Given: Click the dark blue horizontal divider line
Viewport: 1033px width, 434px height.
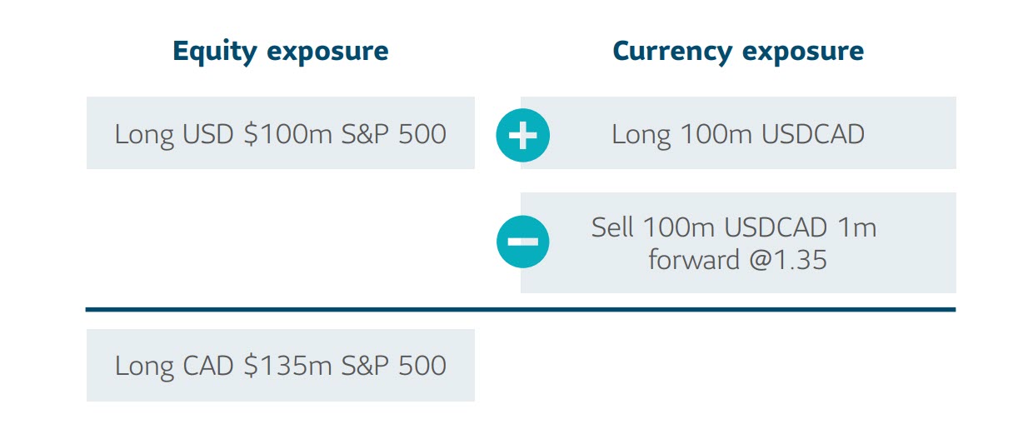Looking at the screenshot, I should point(521,310).
